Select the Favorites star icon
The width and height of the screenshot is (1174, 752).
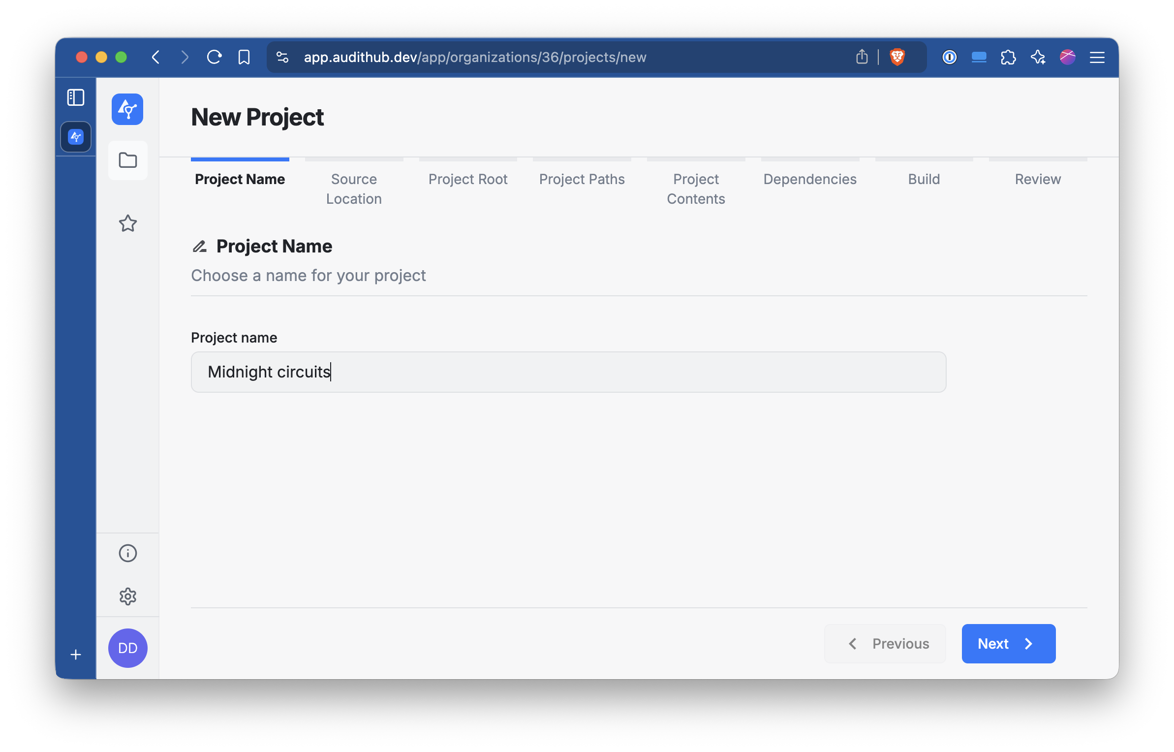tap(127, 224)
